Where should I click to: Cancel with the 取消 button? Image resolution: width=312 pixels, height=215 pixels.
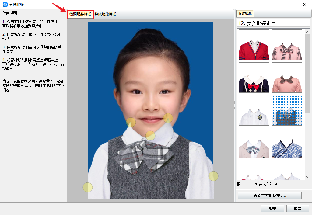click(297, 209)
